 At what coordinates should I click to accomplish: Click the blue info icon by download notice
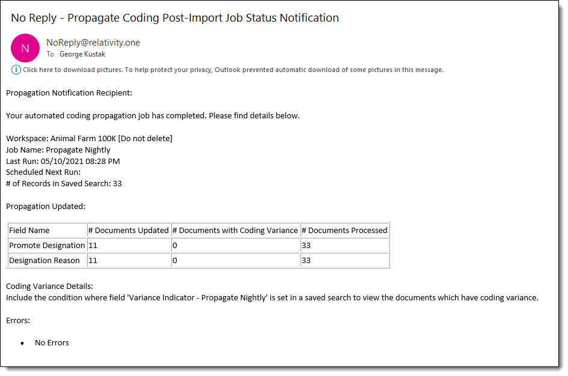click(16, 70)
